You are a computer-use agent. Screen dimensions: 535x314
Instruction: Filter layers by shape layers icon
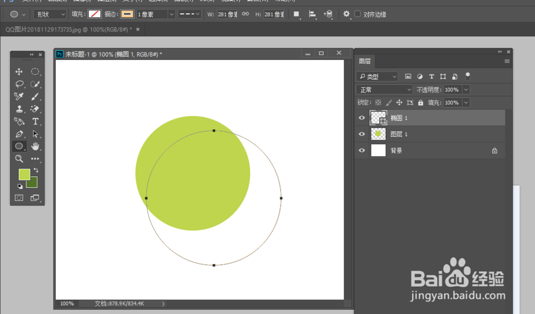(443, 76)
